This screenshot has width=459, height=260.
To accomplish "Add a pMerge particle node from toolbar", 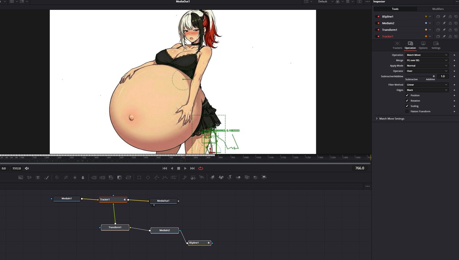I will pos(192,177).
